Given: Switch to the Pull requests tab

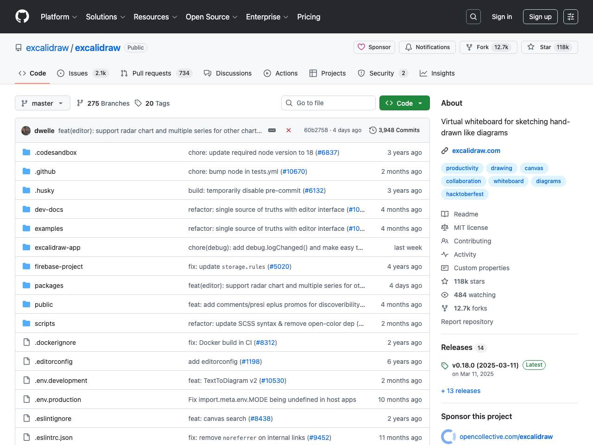Looking at the screenshot, I should point(151,73).
